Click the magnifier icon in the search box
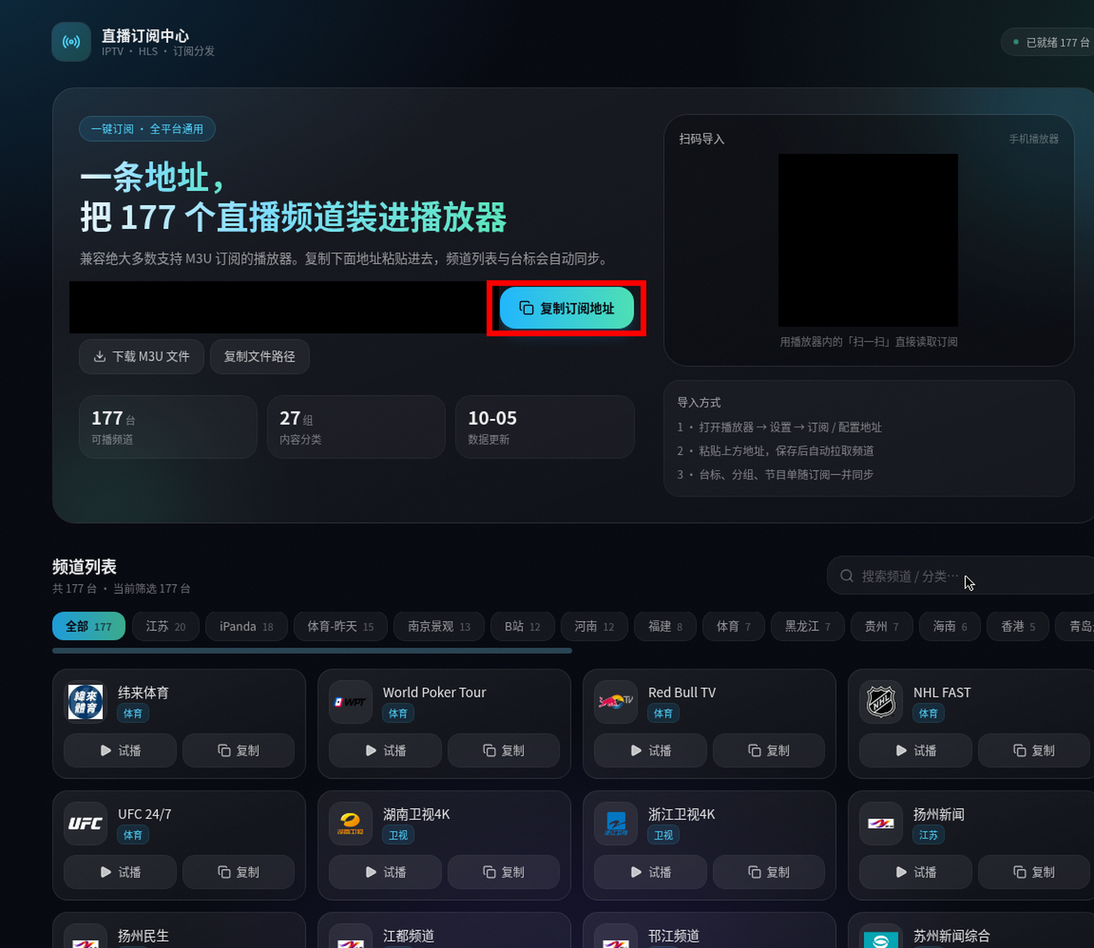 click(x=847, y=576)
